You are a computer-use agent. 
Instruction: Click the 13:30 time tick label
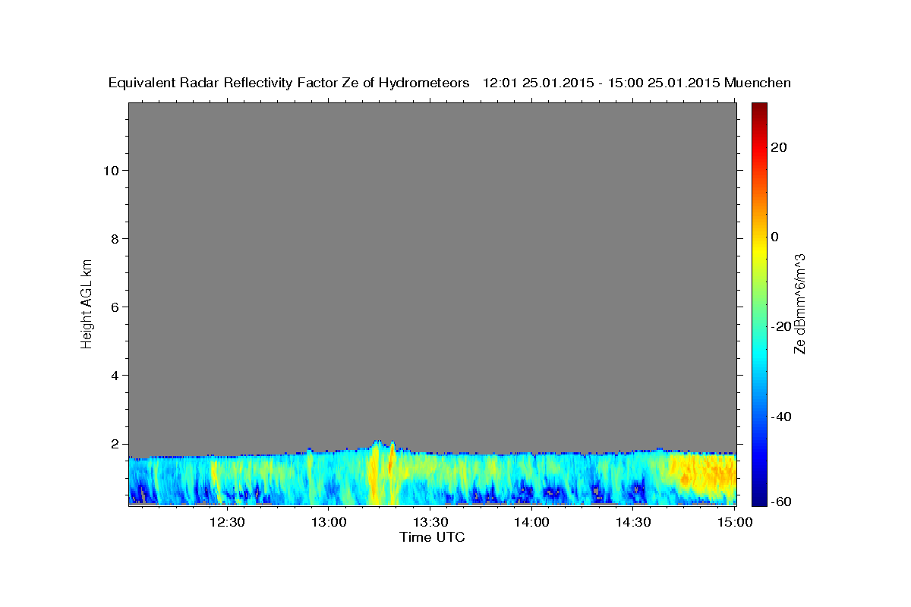click(430, 522)
